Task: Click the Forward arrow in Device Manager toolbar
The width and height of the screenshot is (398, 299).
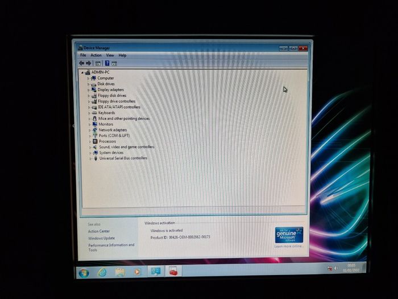Action: pos(88,63)
